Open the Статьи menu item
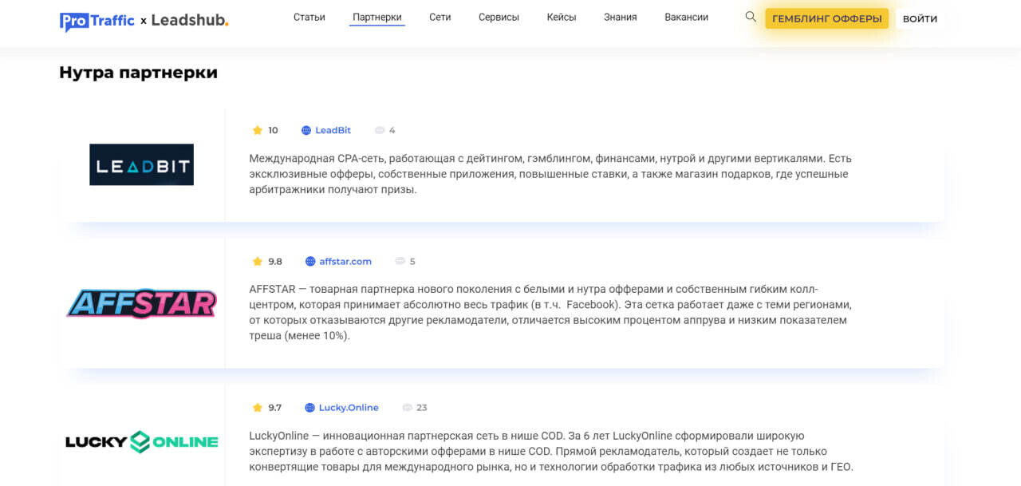 (309, 18)
